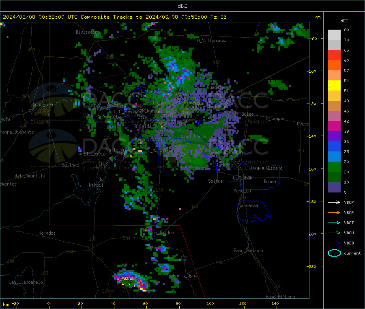
Task: Click the 'G_ALVEAR' map label
Action: pyautogui.click(x=243, y=178)
